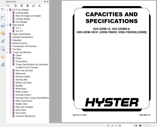
Task: Open the Container Attachment bookmark
Action: tap(25, 116)
